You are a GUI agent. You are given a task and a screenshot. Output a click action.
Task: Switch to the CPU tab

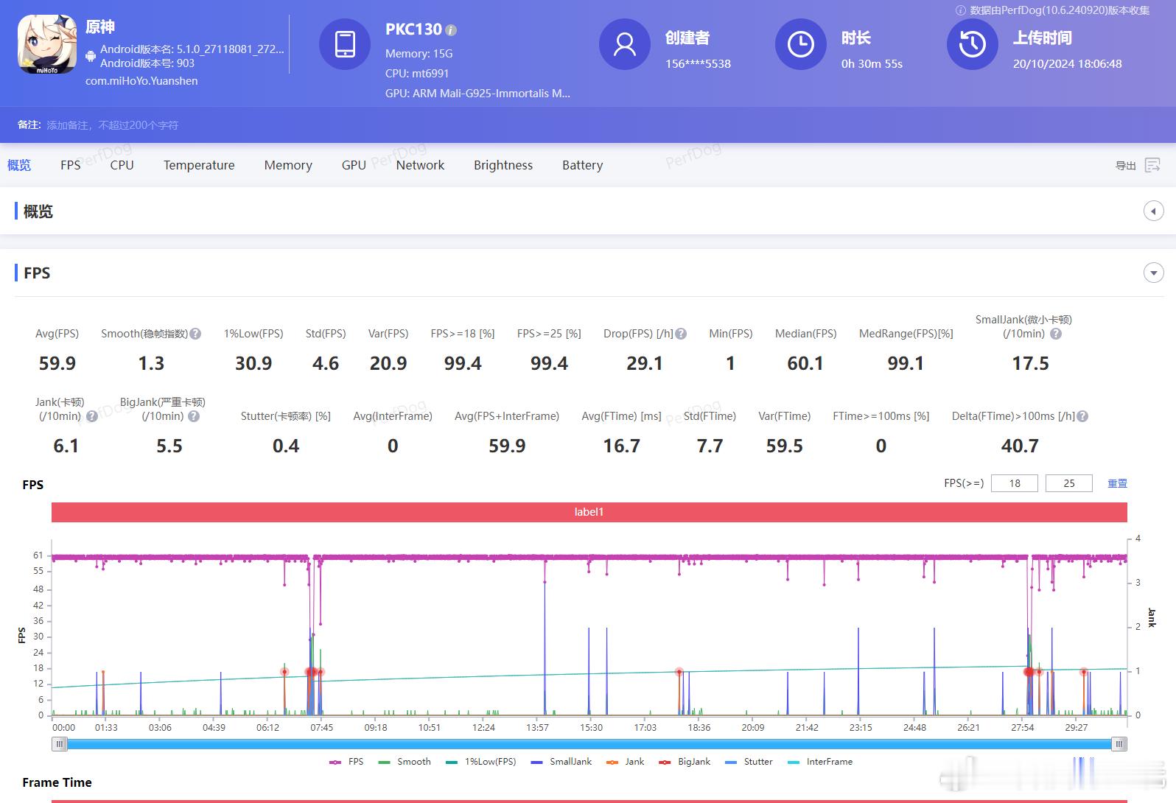122,165
